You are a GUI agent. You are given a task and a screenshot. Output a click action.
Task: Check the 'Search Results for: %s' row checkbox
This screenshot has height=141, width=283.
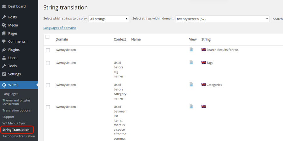48,50
